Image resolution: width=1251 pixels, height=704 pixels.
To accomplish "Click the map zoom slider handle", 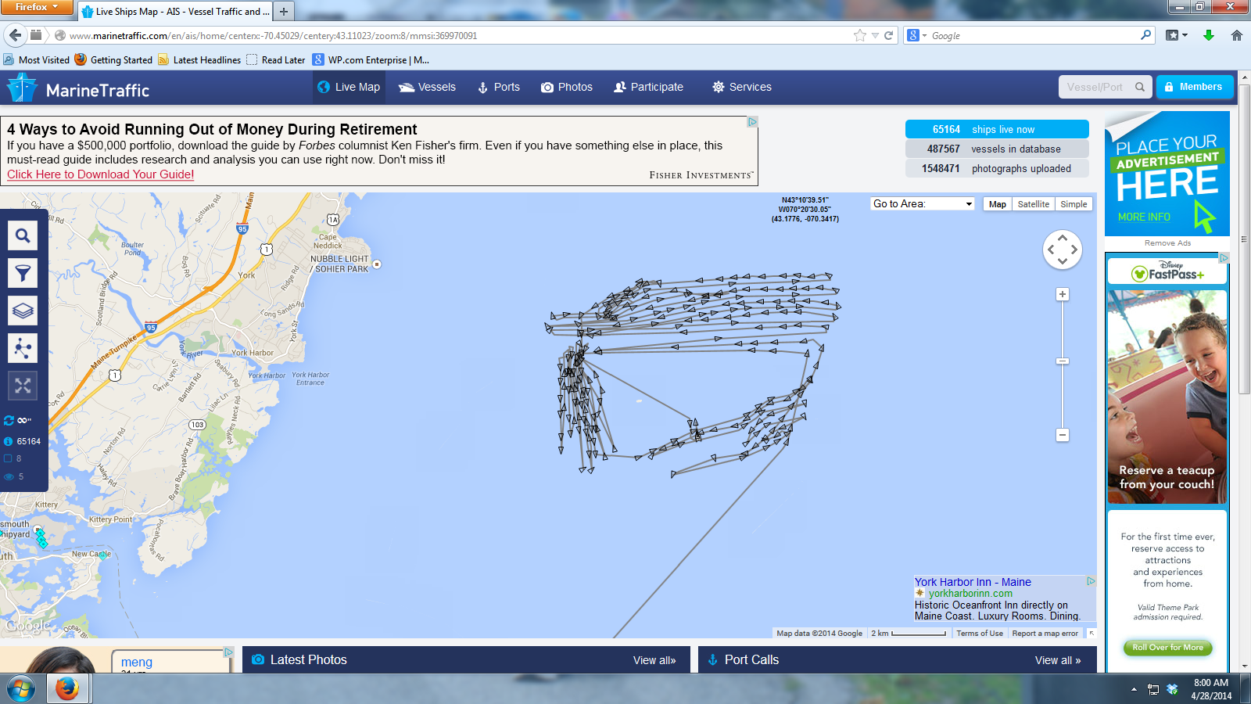I will 1062,361.
